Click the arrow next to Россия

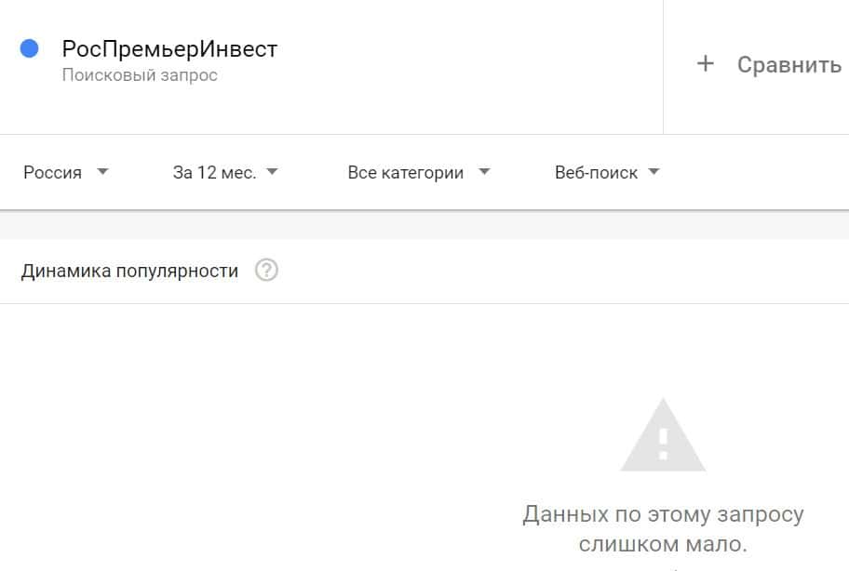(x=102, y=172)
